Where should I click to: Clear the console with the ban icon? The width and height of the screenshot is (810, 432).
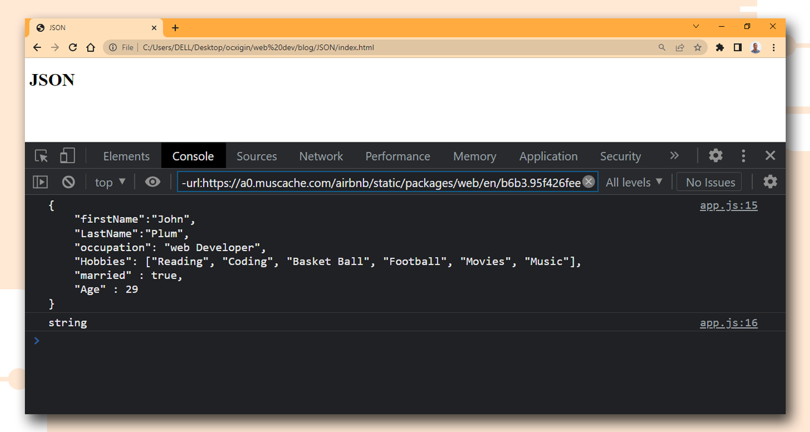pos(69,182)
